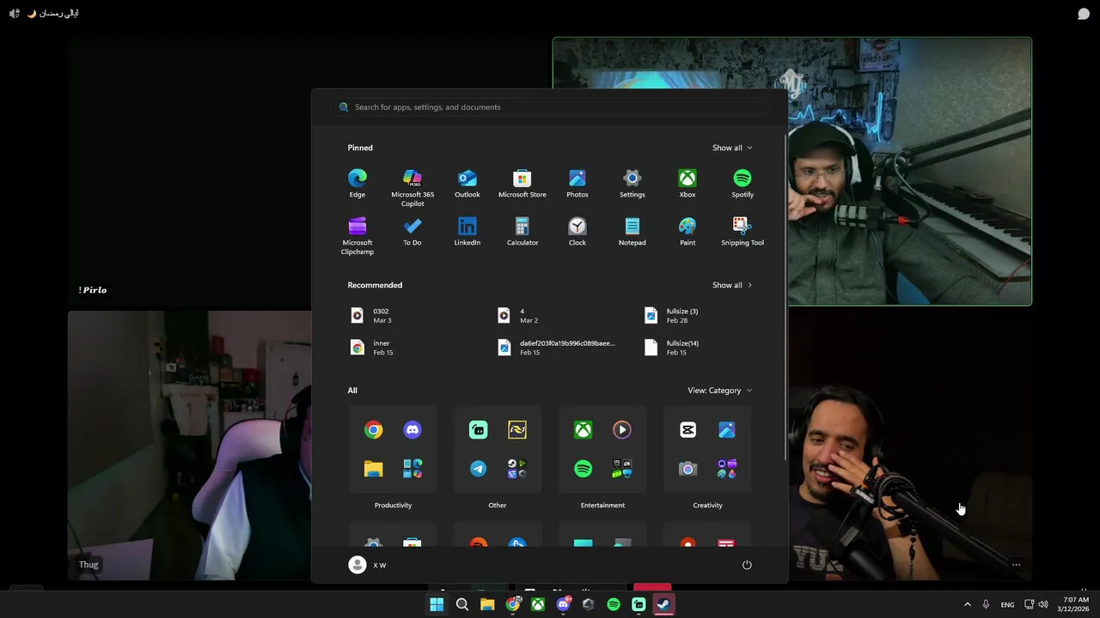Expand Pinned section with Show all
1100x618 pixels.
pyautogui.click(x=732, y=148)
